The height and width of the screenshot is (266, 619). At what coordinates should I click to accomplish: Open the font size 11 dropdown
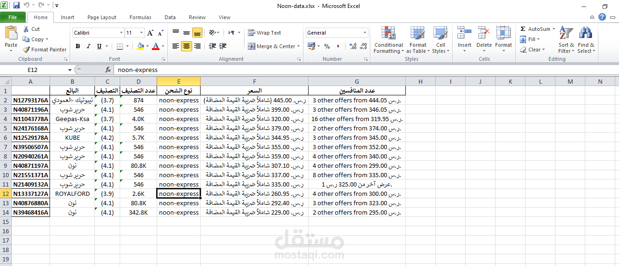point(142,33)
